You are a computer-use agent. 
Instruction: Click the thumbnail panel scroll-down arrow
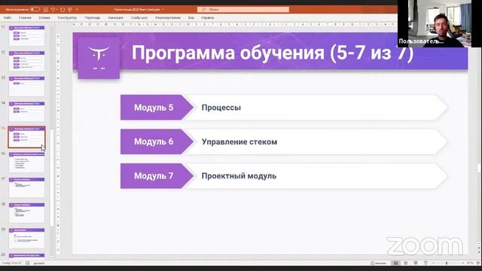coord(52,257)
